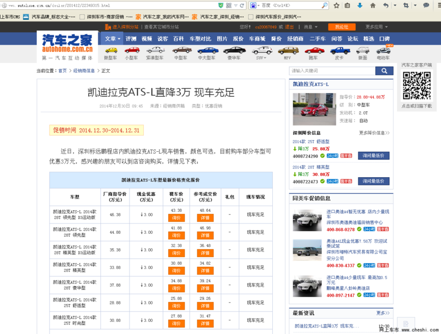Click the 请输入关键词 search field
441x334 pixels.
332,71
